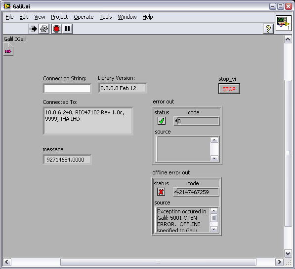Click the LabVIEW icon in the title bar

pos(7,6)
